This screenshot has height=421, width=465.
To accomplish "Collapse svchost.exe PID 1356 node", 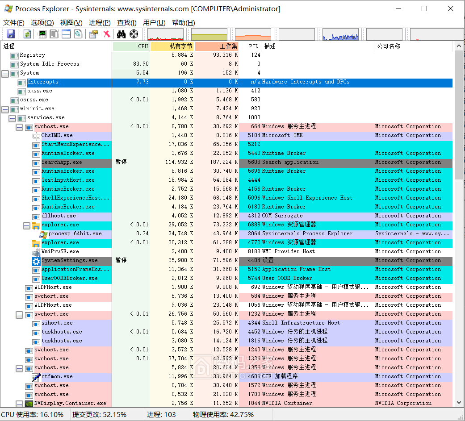I will click(19, 368).
